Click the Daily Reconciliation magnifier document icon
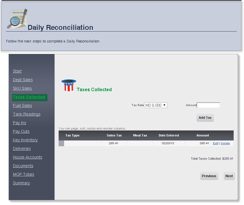The image size is (244, 205). click(17, 19)
